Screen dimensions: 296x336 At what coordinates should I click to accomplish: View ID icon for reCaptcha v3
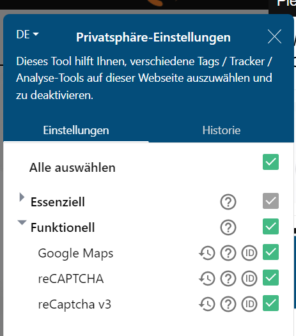coord(249,304)
